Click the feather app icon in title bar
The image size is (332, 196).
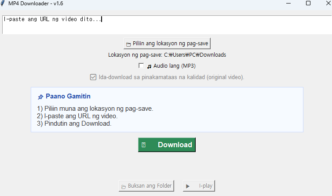[4, 4]
